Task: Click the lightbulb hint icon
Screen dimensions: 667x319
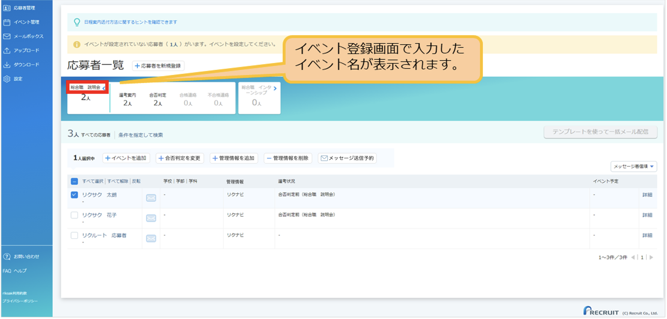Action: [x=77, y=22]
